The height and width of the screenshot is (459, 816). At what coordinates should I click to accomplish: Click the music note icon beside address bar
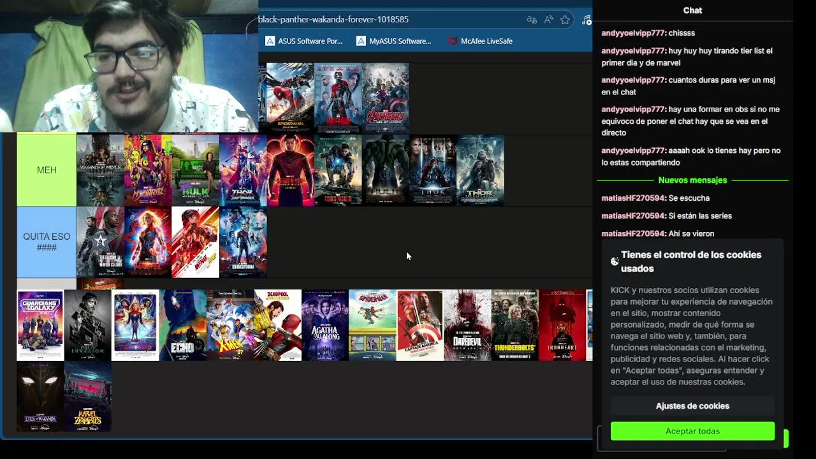tap(587, 20)
